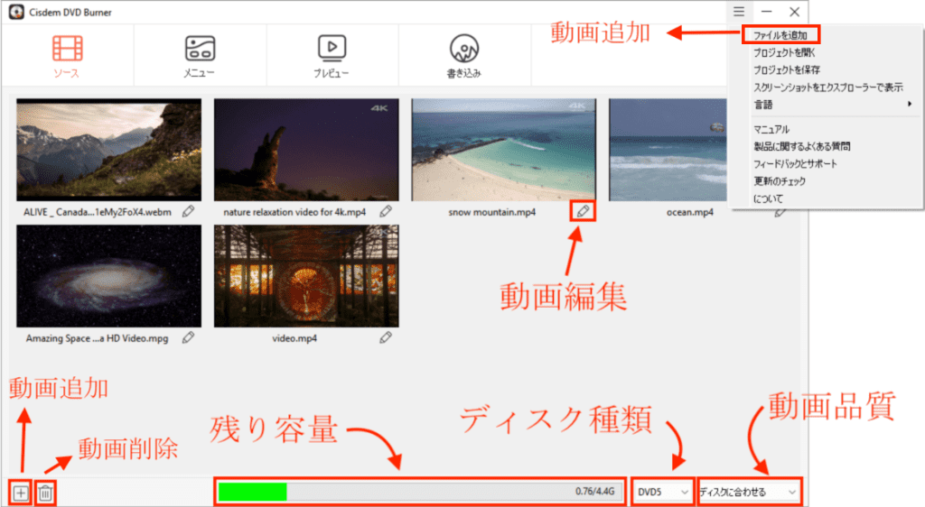Select the Amazing Space galaxy thumbnail
The image size is (925, 507).
108,275
